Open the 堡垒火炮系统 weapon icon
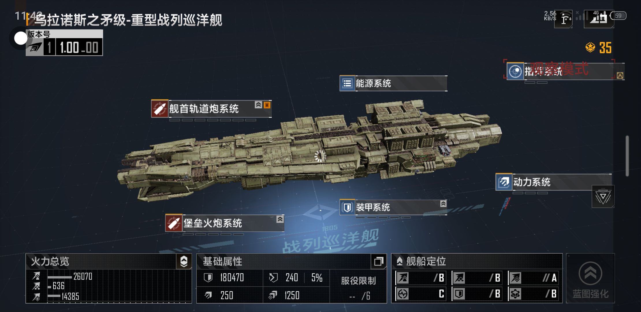The image size is (641, 312). [x=174, y=223]
